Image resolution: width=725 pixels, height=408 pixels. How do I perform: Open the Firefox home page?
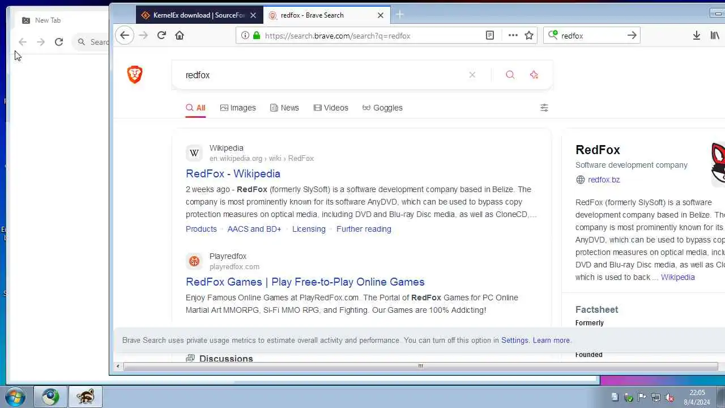(x=180, y=35)
